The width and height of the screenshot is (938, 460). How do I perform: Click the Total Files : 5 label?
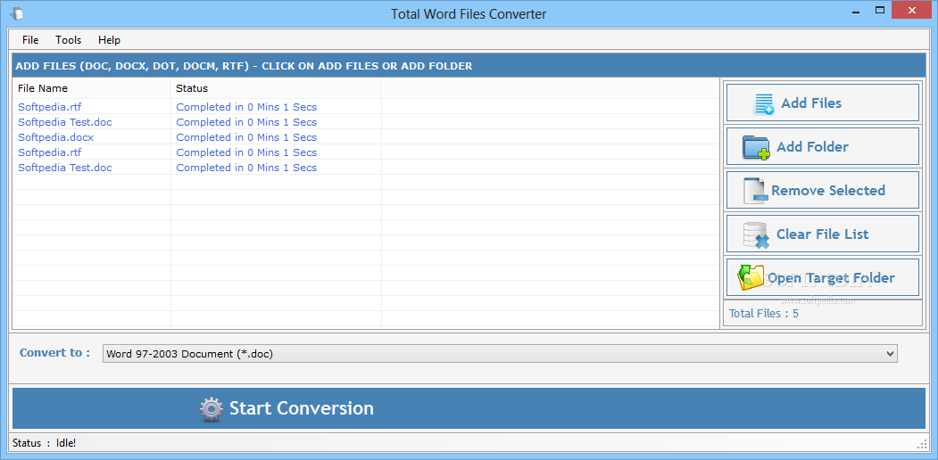(x=764, y=313)
